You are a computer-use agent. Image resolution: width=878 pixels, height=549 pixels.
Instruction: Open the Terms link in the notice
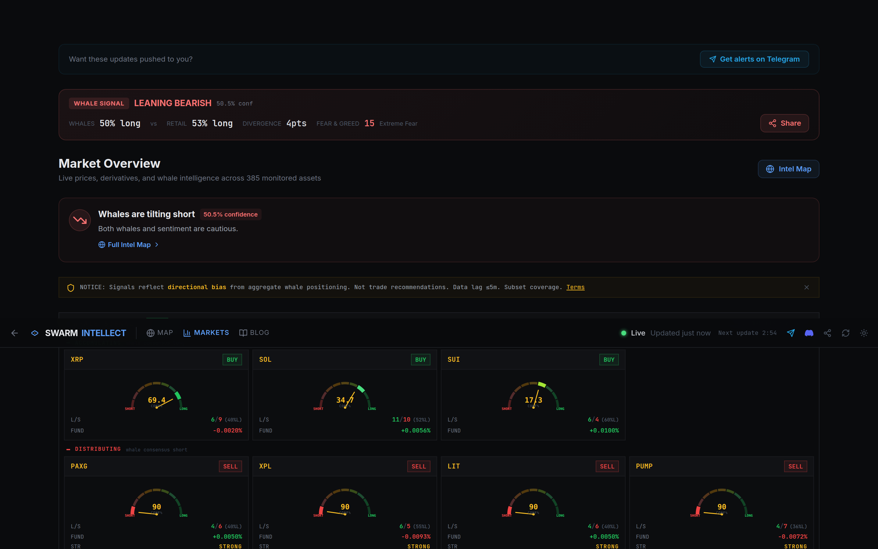[575, 287]
